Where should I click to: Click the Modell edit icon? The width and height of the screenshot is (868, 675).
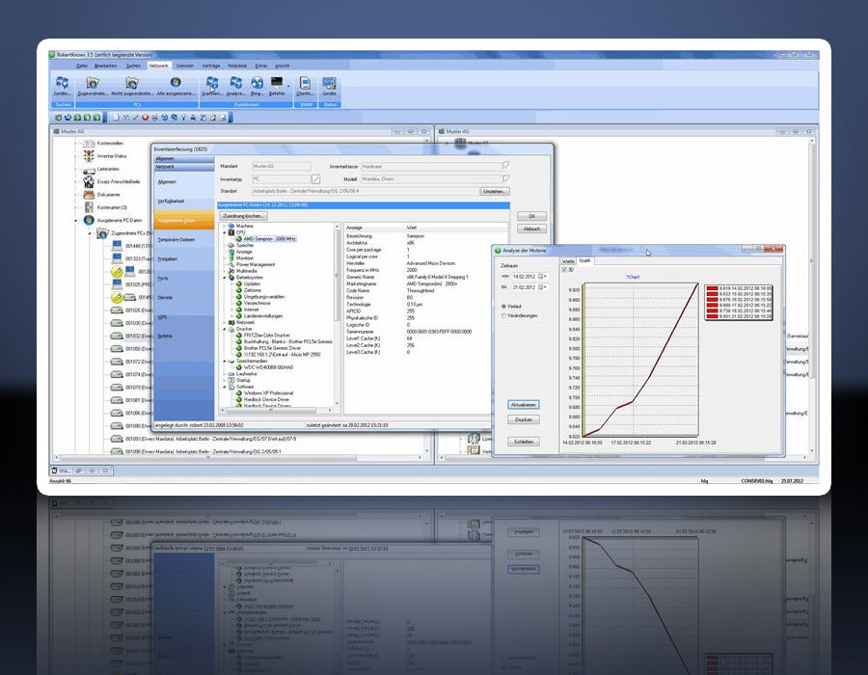click(x=505, y=178)
